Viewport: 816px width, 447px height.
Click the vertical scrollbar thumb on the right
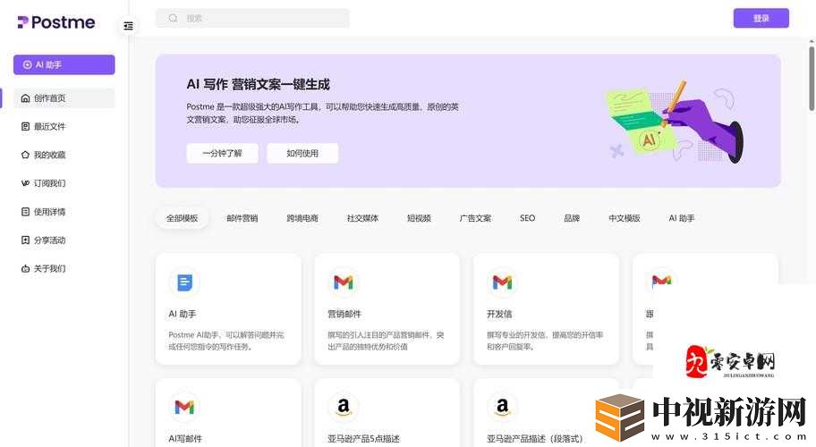tap(812, 78)
